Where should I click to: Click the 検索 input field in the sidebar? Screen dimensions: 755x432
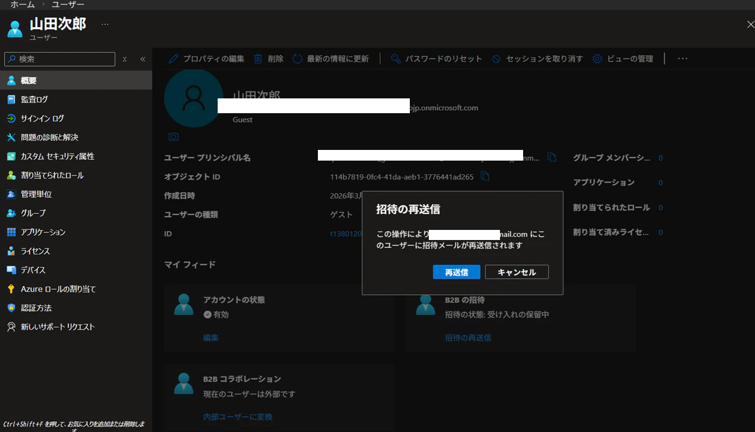[x=60, y=59]
